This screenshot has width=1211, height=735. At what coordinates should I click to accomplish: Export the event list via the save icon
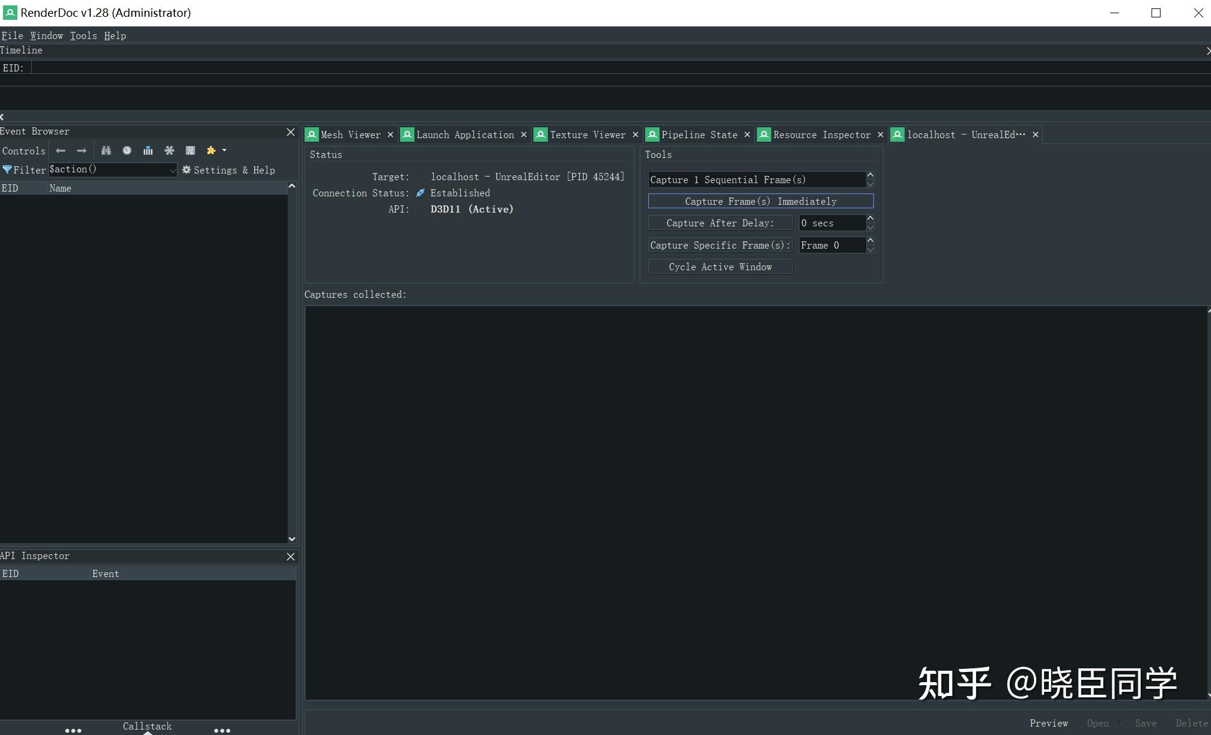(190, 151)
